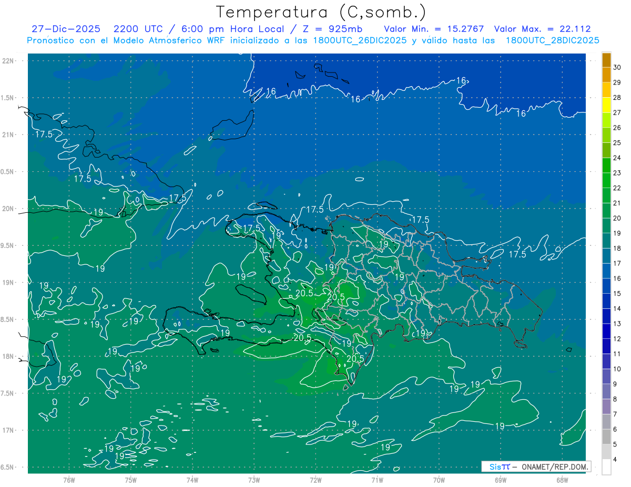Click the gray color scale segment between 5 and 6
Screen dimensions: 631x487
pos(606,437)
